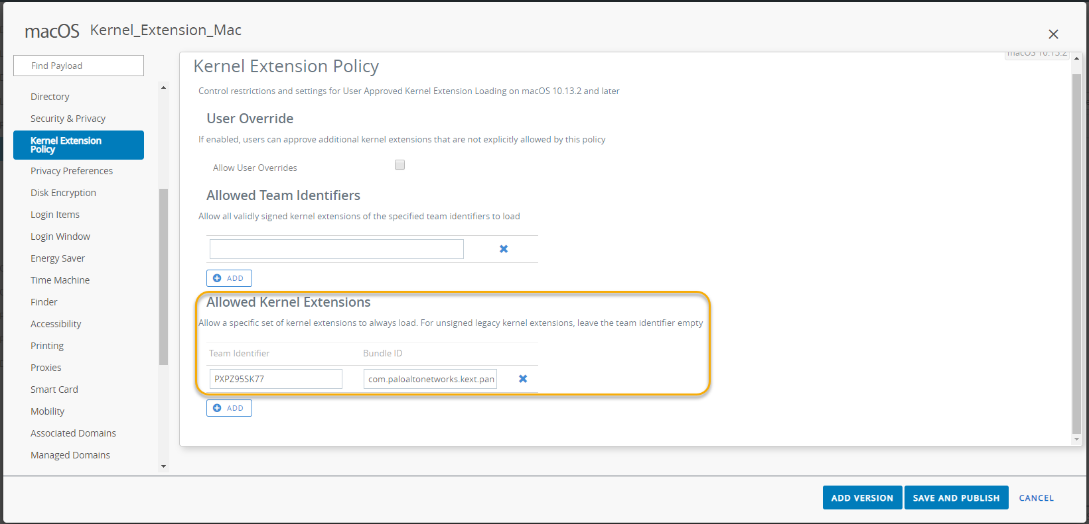Remove the Allowed Team Identifiers row
The image size is (1089, 524).
(504, 249)
